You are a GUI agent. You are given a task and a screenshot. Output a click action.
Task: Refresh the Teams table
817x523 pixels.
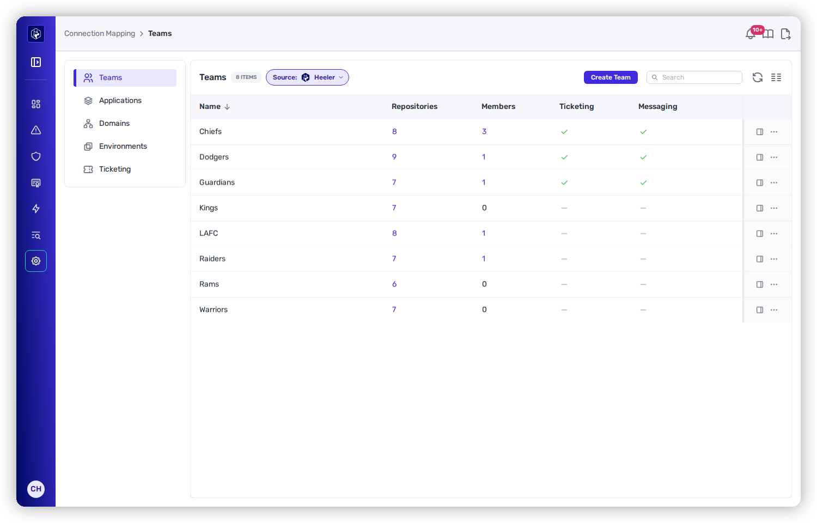tap(758, 77)
